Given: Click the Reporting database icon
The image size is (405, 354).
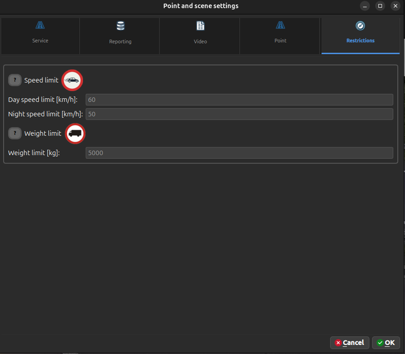Looking at the screenshot, I should coord(120,26).
